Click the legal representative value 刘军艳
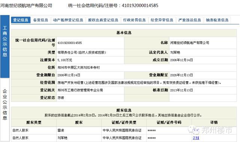Image resolution: width=240 pixels, height=142 pixels. click(x=175, y=52)
